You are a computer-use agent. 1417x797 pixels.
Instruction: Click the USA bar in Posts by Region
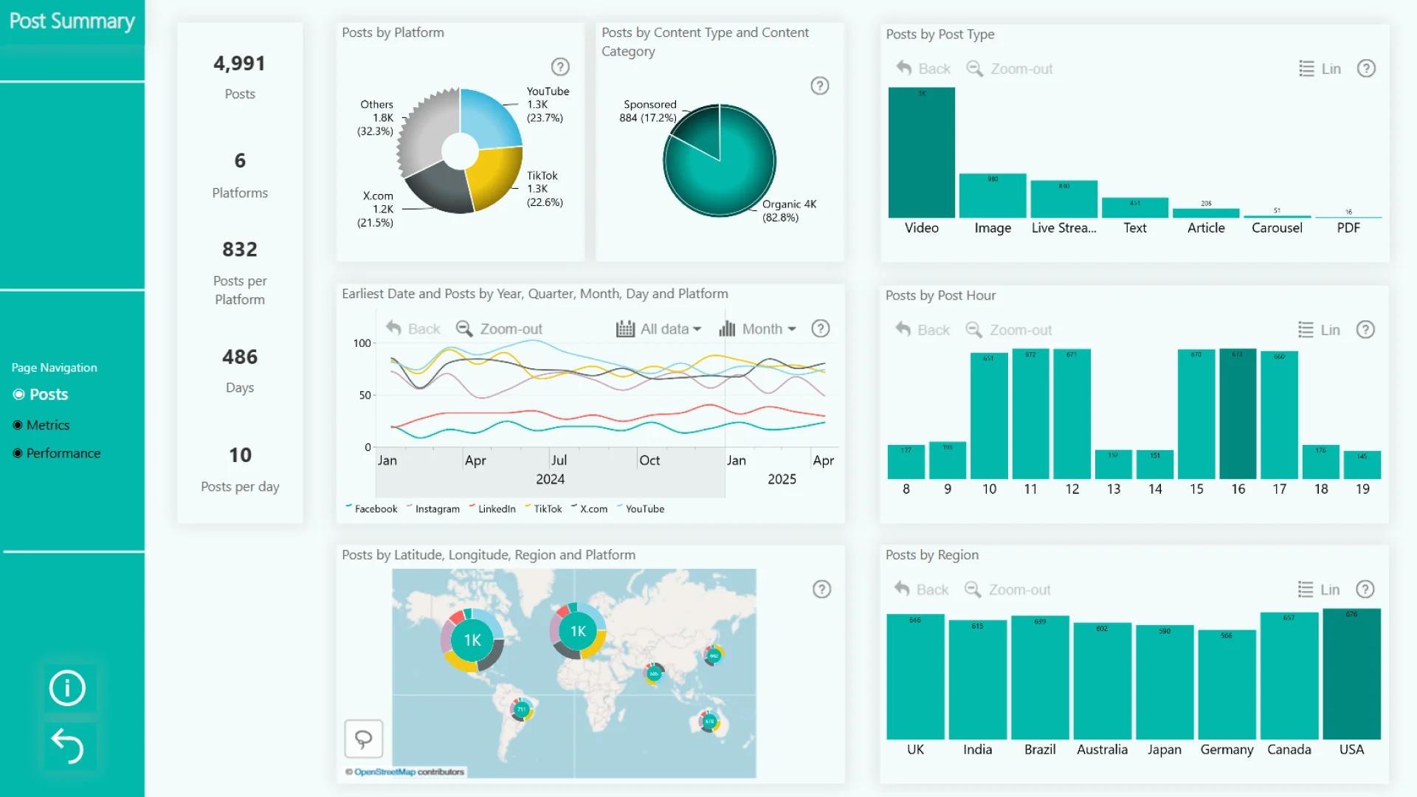[1351, 674]
